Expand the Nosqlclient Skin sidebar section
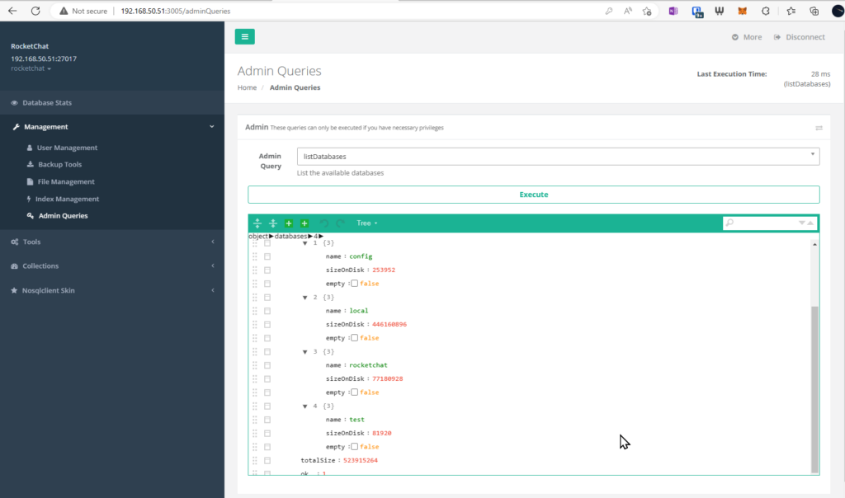The image size is (845, 498). (112, 290)
